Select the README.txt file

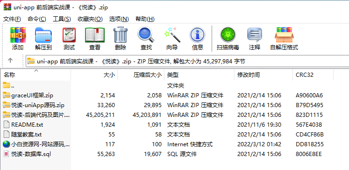click(x=27, y=125)
